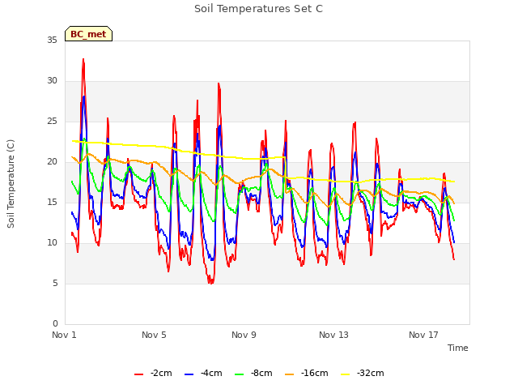
Task: Click the BC_met label badge
Action: [88, 34]
